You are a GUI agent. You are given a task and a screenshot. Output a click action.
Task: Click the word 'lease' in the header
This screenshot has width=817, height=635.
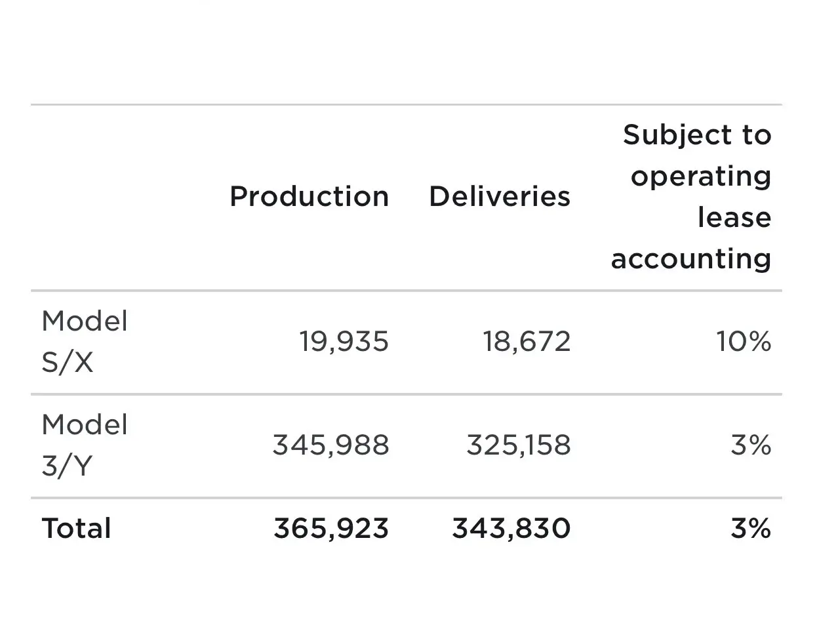coord(734,217)
